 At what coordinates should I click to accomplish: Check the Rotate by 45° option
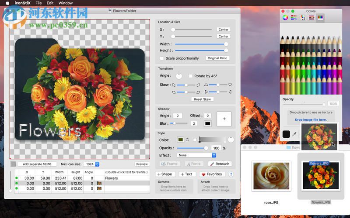190,76
